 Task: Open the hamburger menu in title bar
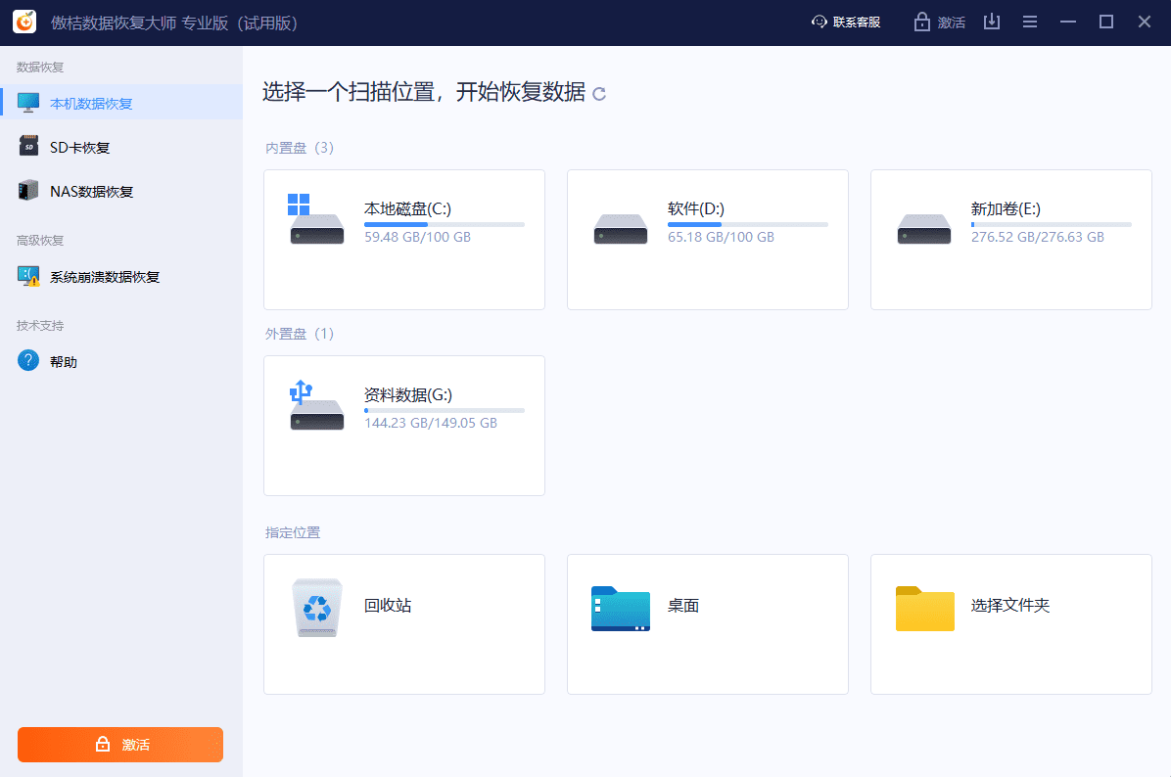1030,21
